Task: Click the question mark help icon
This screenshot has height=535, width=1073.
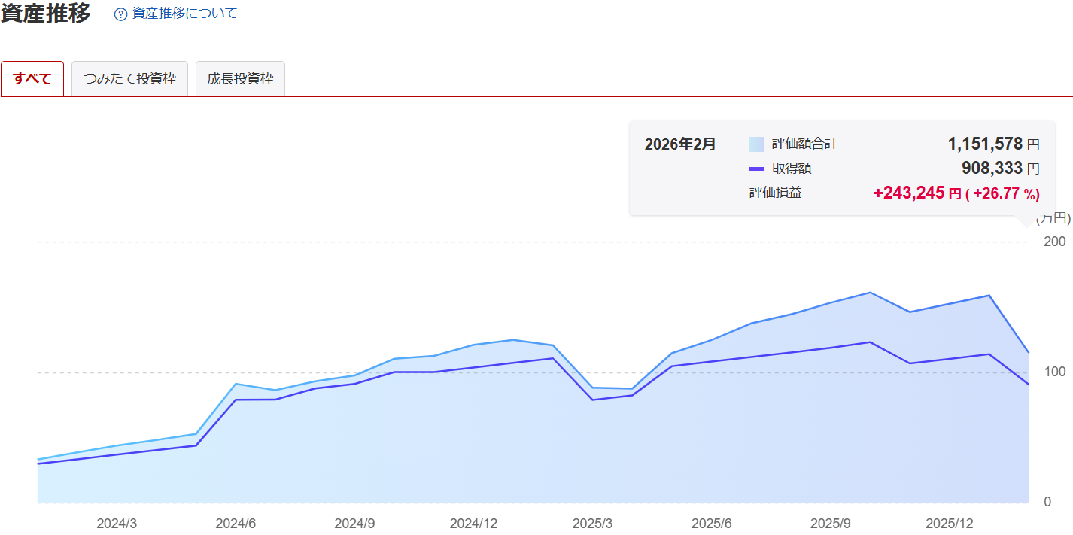Action: click(120, 14)
